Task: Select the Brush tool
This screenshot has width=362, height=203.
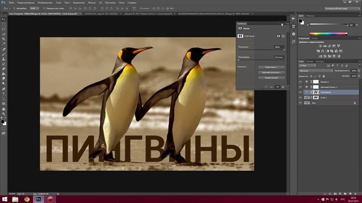Action: (x=3, y=54)
